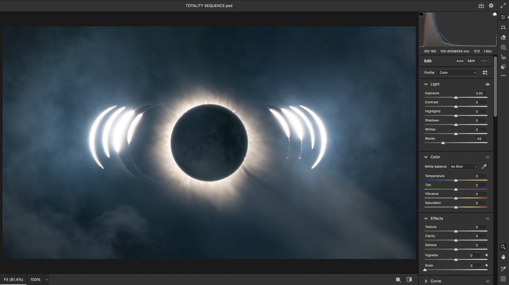509x285 pixels.
Task: Apply Auto adjustments
Action: click(460, 61)
